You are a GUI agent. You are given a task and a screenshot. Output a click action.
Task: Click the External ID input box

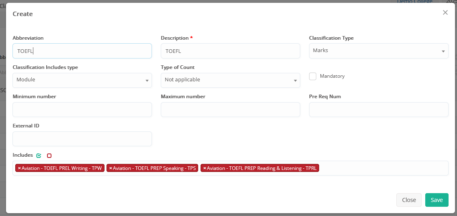[x=82, y=139]
